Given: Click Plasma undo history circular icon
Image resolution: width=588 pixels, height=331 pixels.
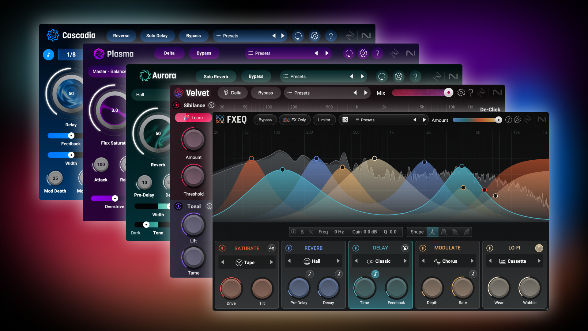Looking at the screenshot, I should click(x=349, y=53).
